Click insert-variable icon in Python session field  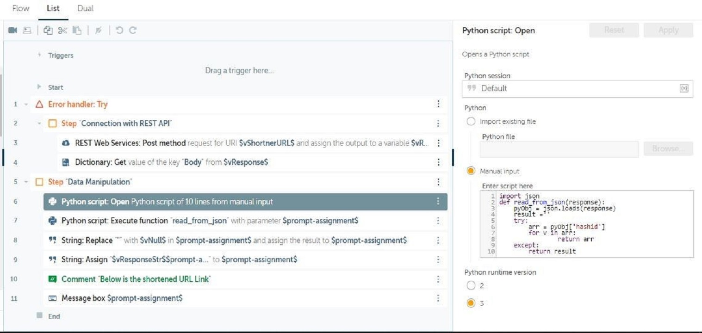(x=684, y=88)
